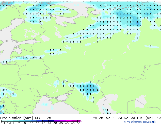Click the legend value label '0.1'

click(x=3, y=123)
